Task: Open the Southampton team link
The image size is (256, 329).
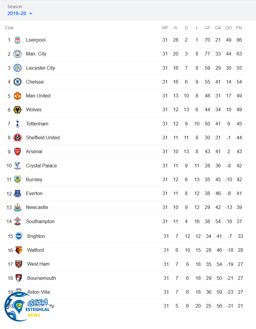Action: (40, 221)
